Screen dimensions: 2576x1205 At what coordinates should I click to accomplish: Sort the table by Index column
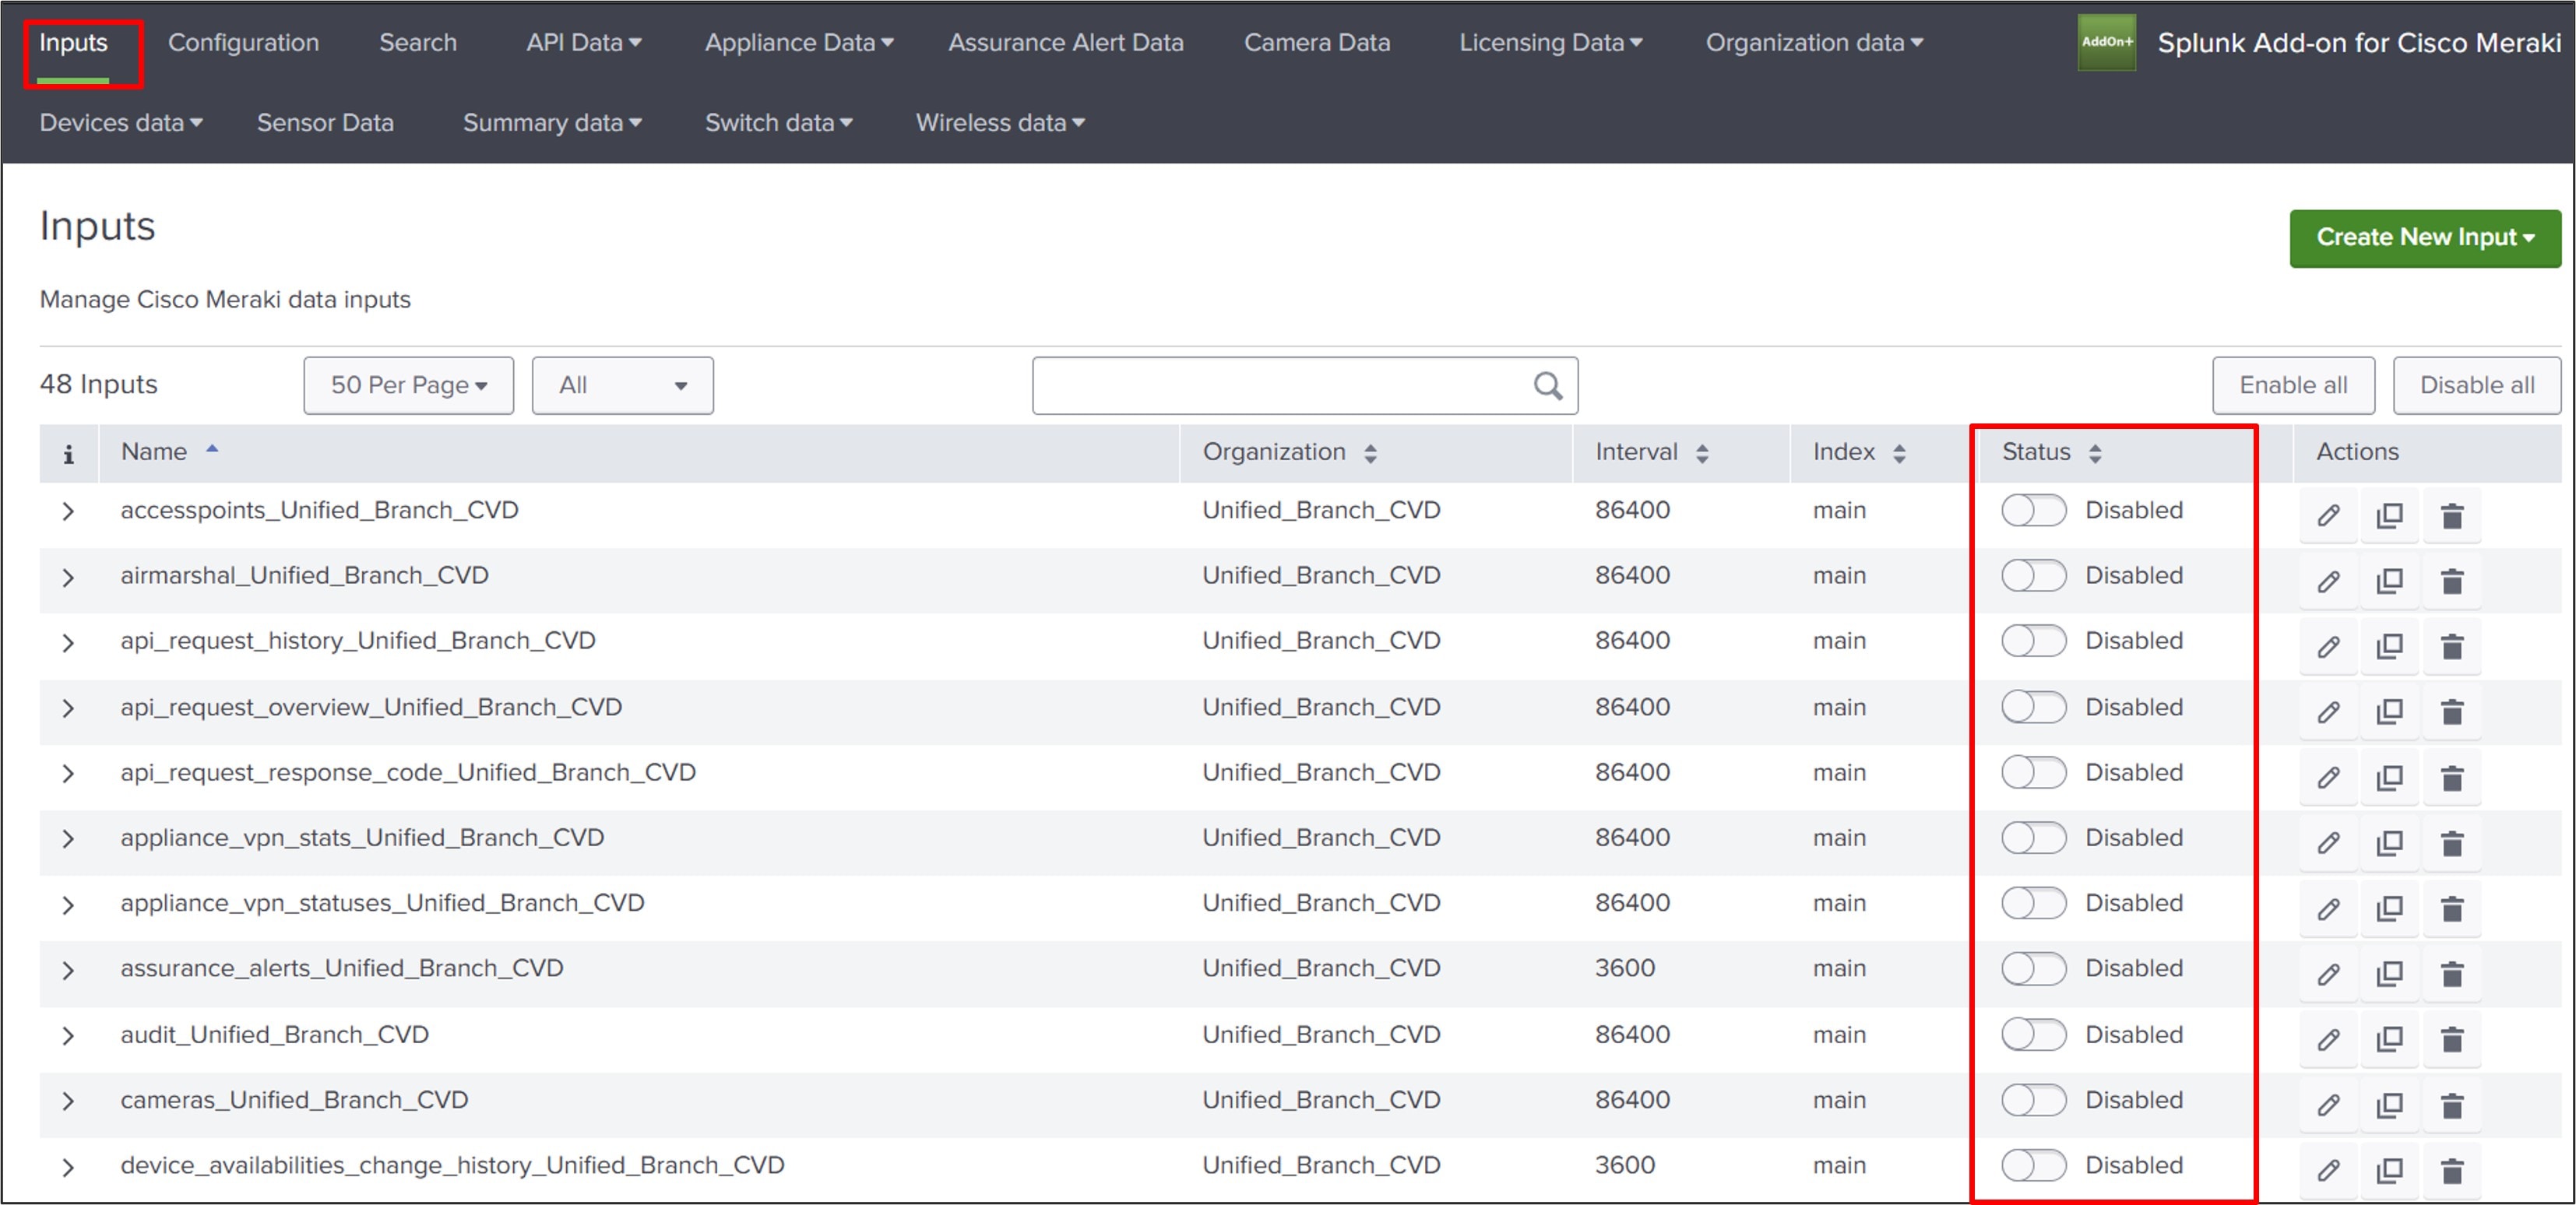1859,452
